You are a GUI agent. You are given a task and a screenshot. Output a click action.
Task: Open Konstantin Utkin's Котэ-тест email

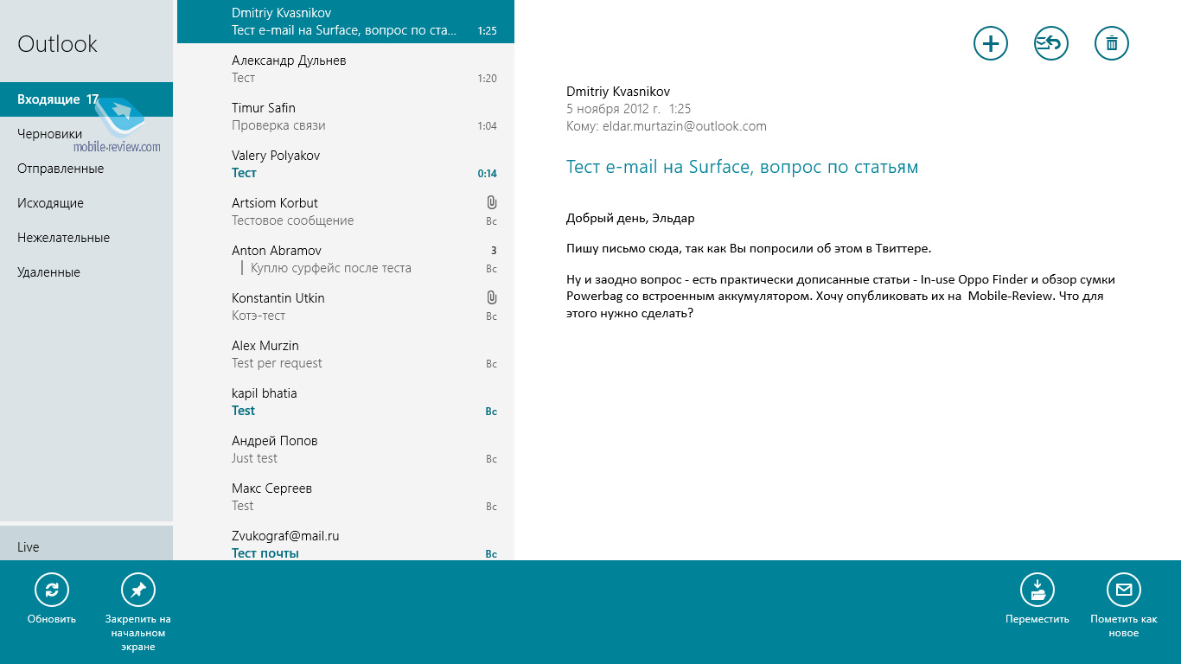coord(346,307)
